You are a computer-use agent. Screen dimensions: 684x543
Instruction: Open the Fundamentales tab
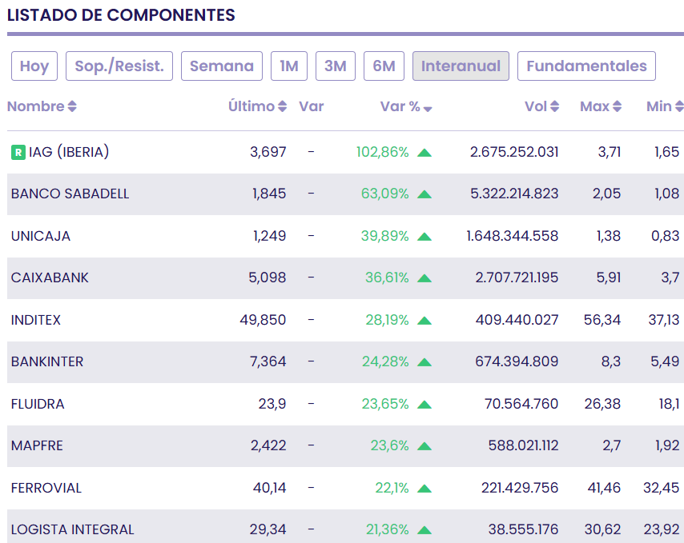pyautogui.click(x=586, y=66)
